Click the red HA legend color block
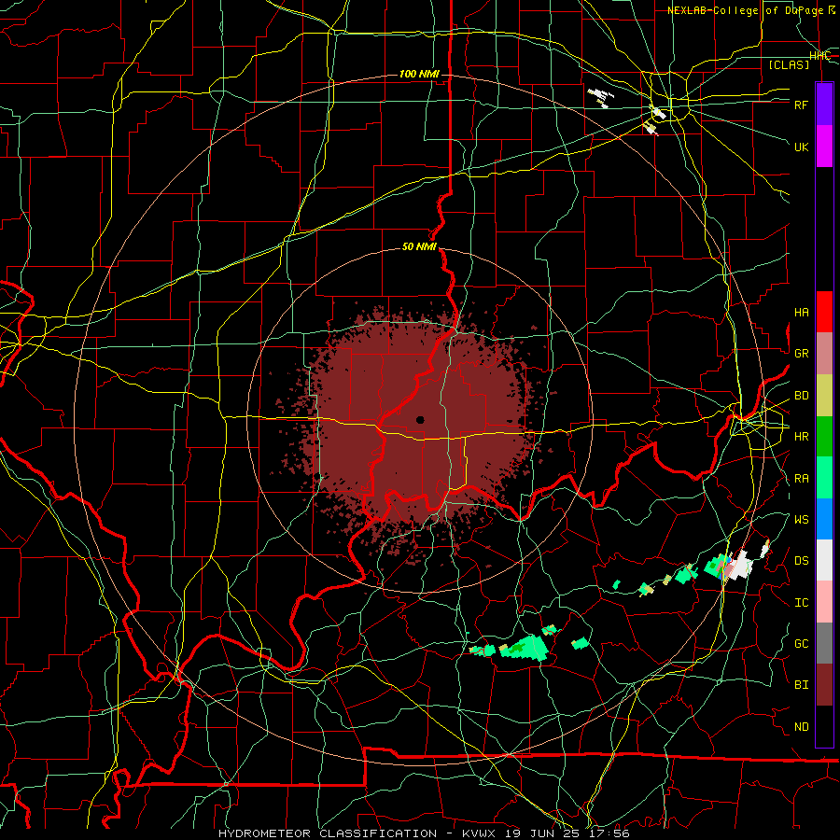The height and width of the screenshot is (840, 840). tap(824, 312)
